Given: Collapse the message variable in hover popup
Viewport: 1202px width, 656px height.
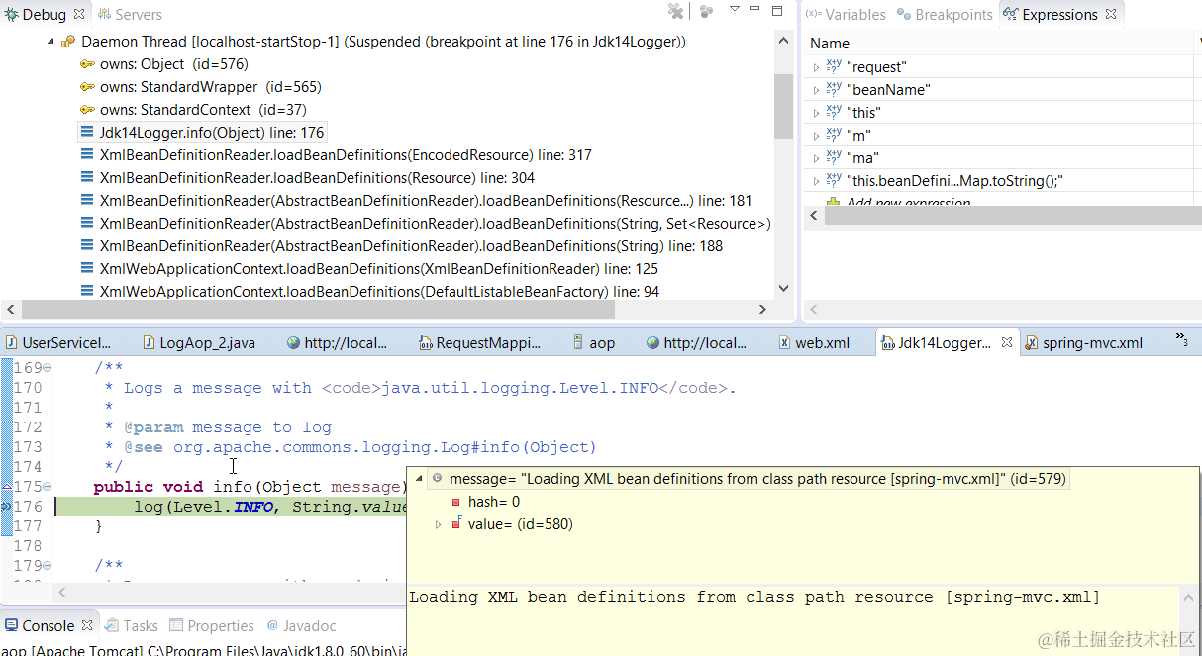Looking at the screenshot, I should pyautogui.click(x=418, y=479).
